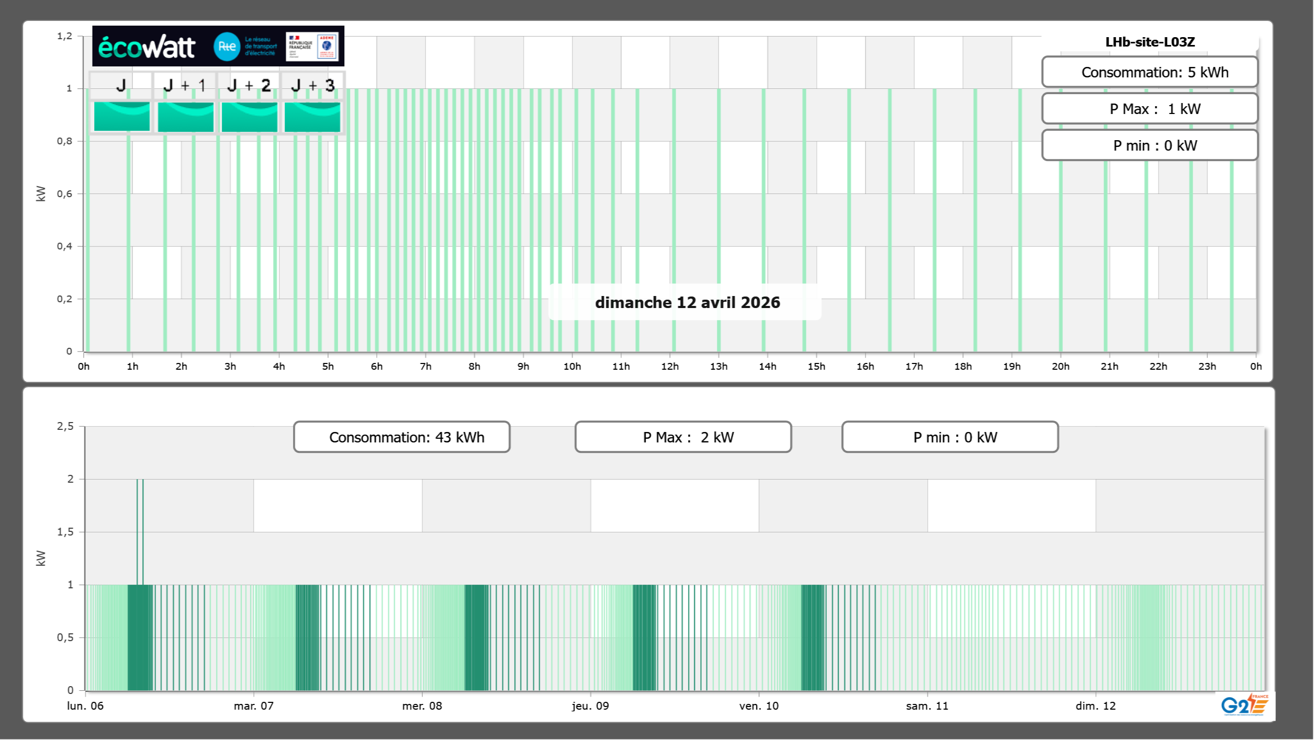
Task: Click the dimanche 12 avril 2026 date label
Action: (x=687, y=302)
